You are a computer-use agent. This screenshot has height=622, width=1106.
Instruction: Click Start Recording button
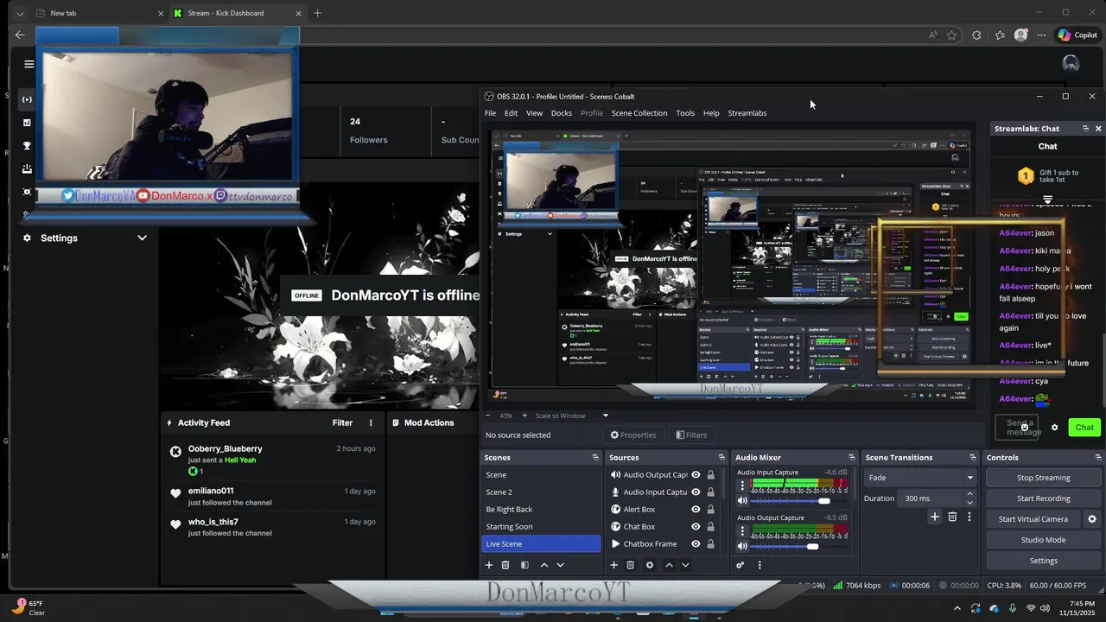click(x=1043, y=498)
